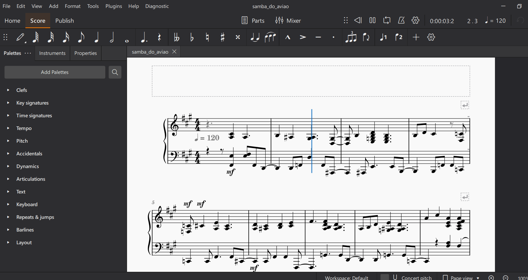Viewport: 528px width, 280px height.
Task: Expand the Pitch palette
Action: pyautogui.click(x=8, y=141)
